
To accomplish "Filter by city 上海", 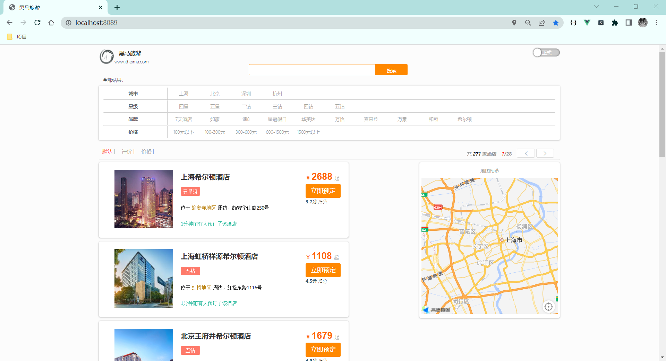I will point(184,94).
